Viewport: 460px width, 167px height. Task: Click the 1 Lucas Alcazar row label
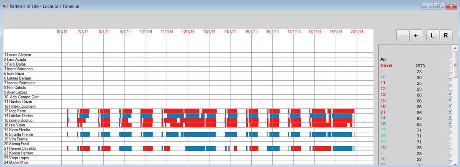point(17,55)
